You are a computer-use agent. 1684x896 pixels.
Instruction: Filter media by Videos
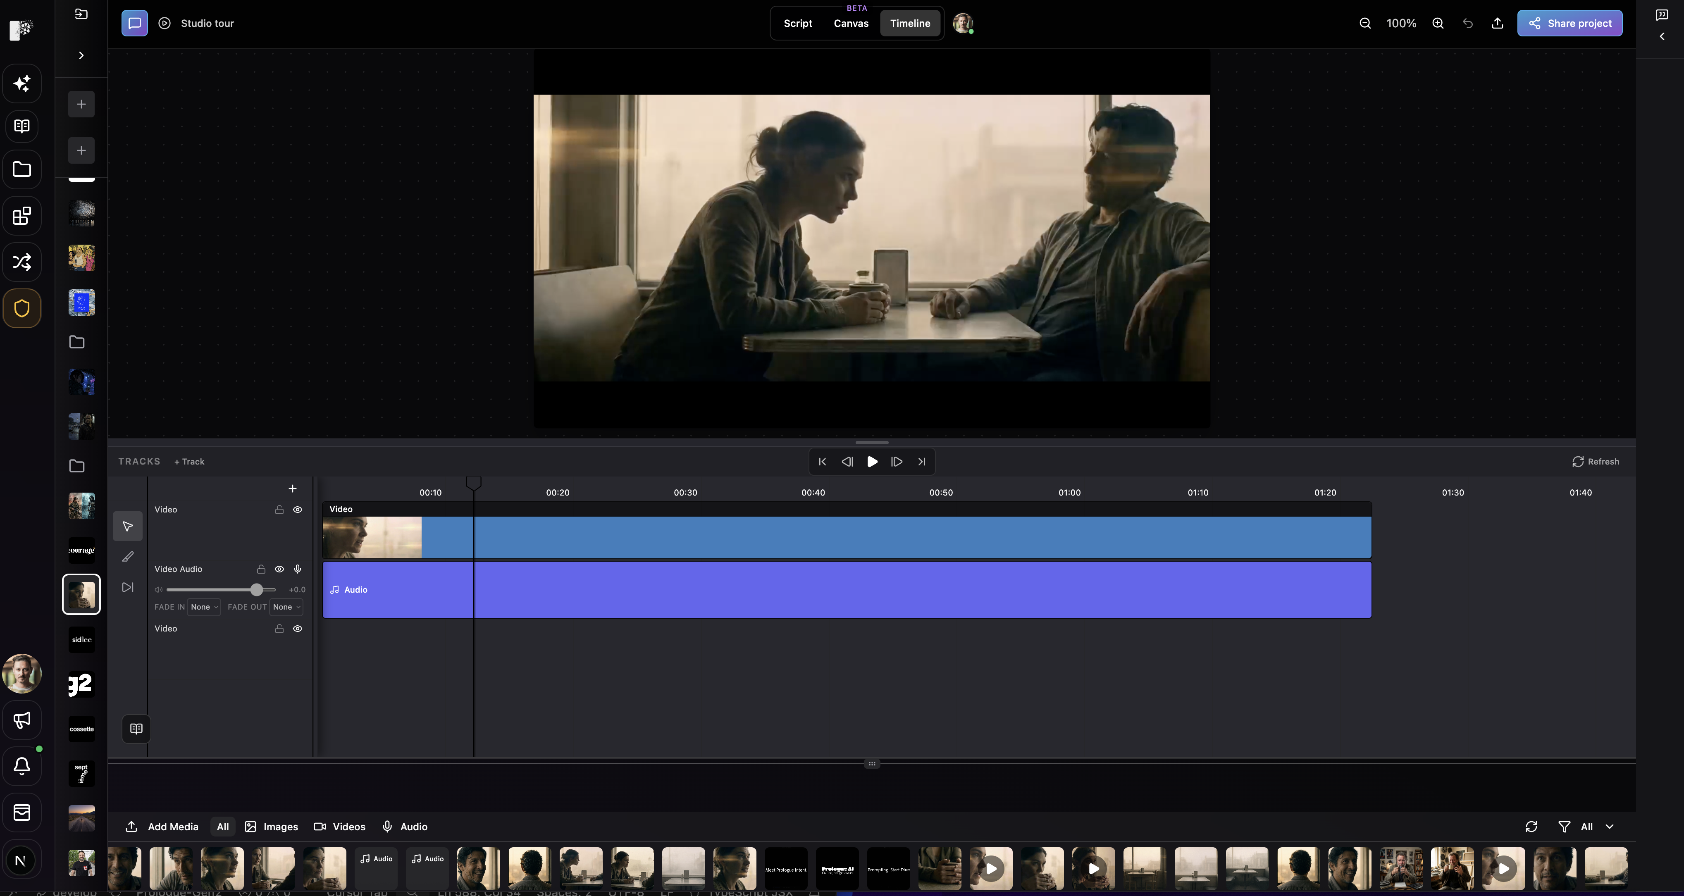[340, 827]
